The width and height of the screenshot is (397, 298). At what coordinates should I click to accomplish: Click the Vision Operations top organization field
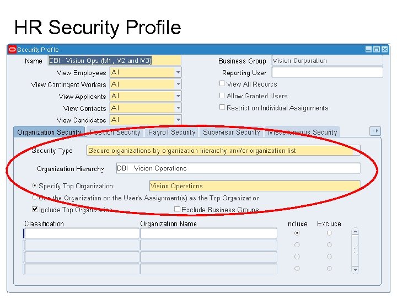[x=255, y=186]
